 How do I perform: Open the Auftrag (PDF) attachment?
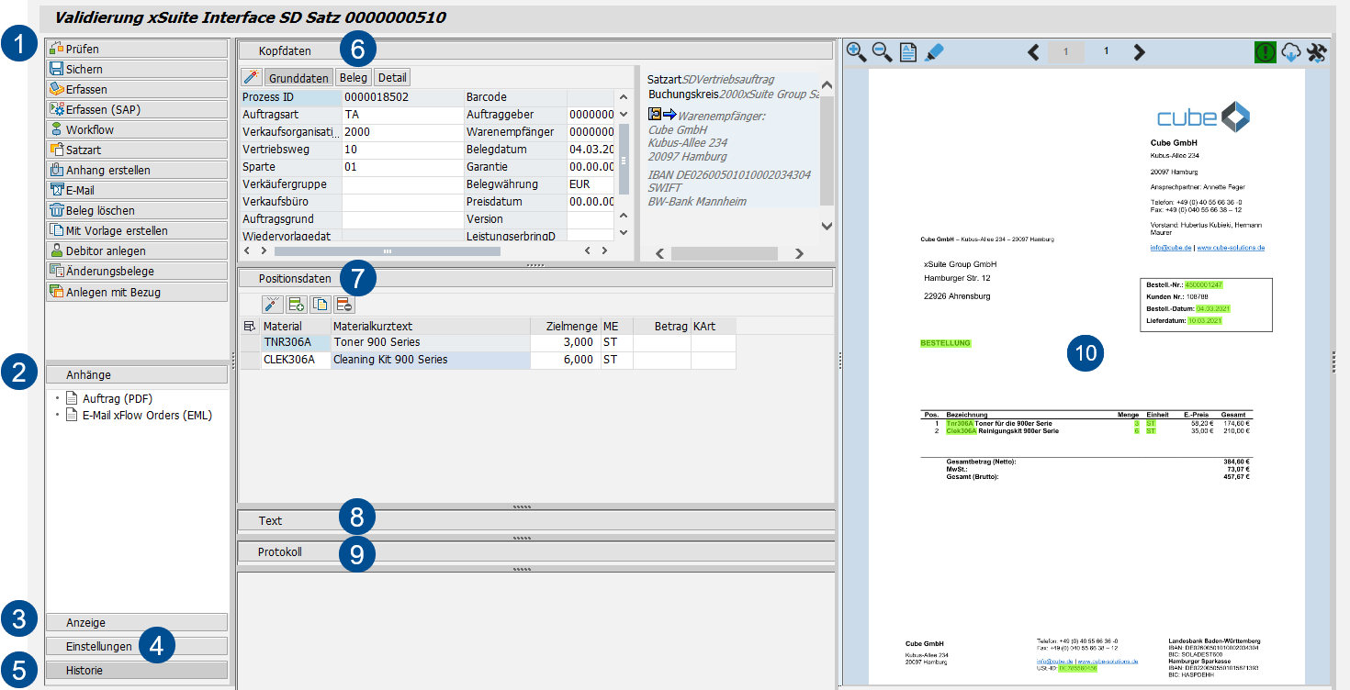point(118,398)
